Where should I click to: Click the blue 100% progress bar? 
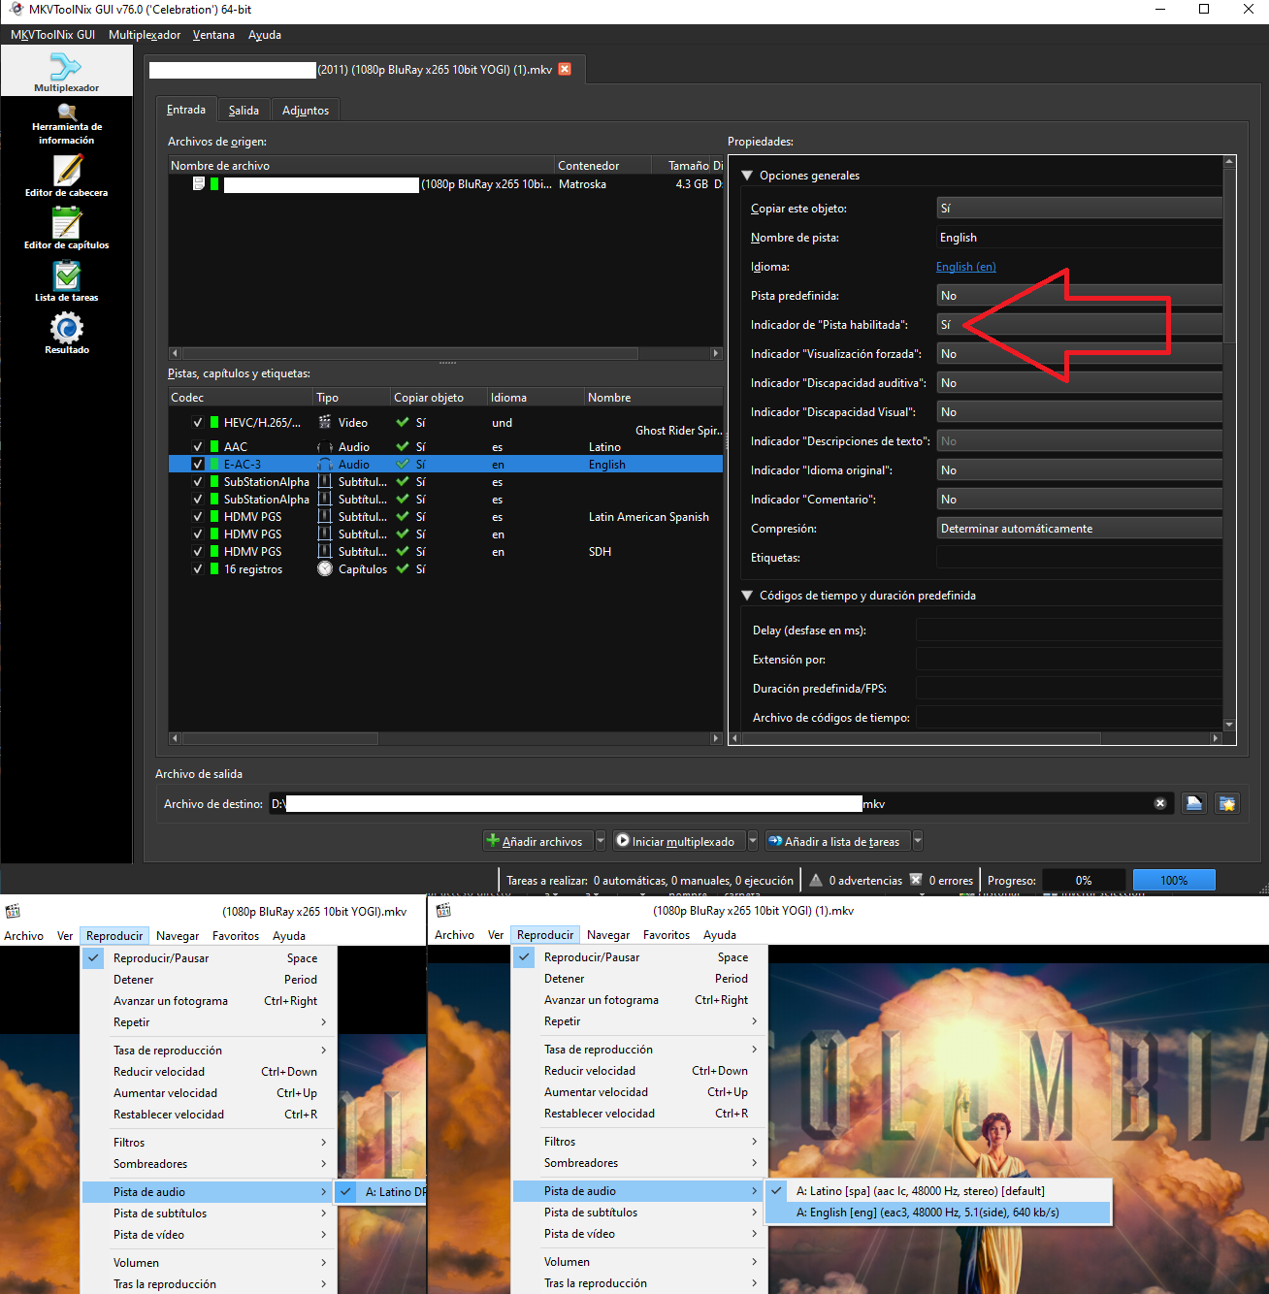[x=1174, y=880]
